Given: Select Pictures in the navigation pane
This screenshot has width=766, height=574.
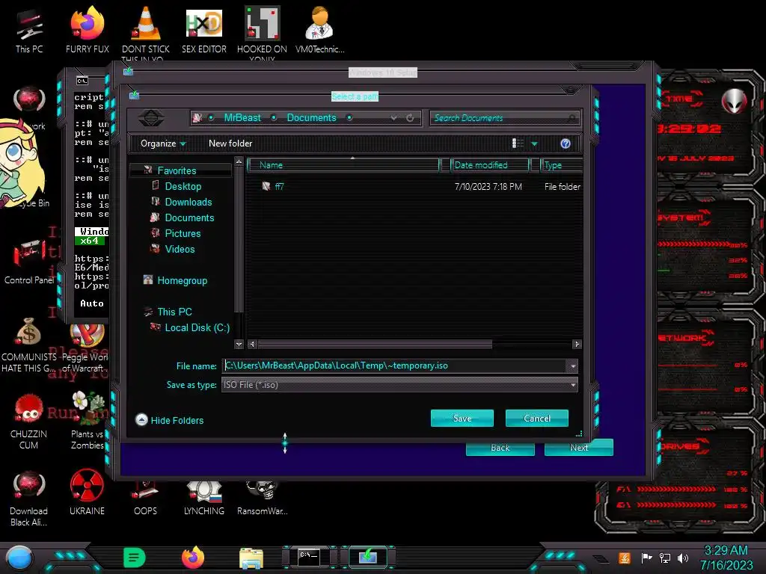Looking at the screenshot, I should click(x=183, y=233).
